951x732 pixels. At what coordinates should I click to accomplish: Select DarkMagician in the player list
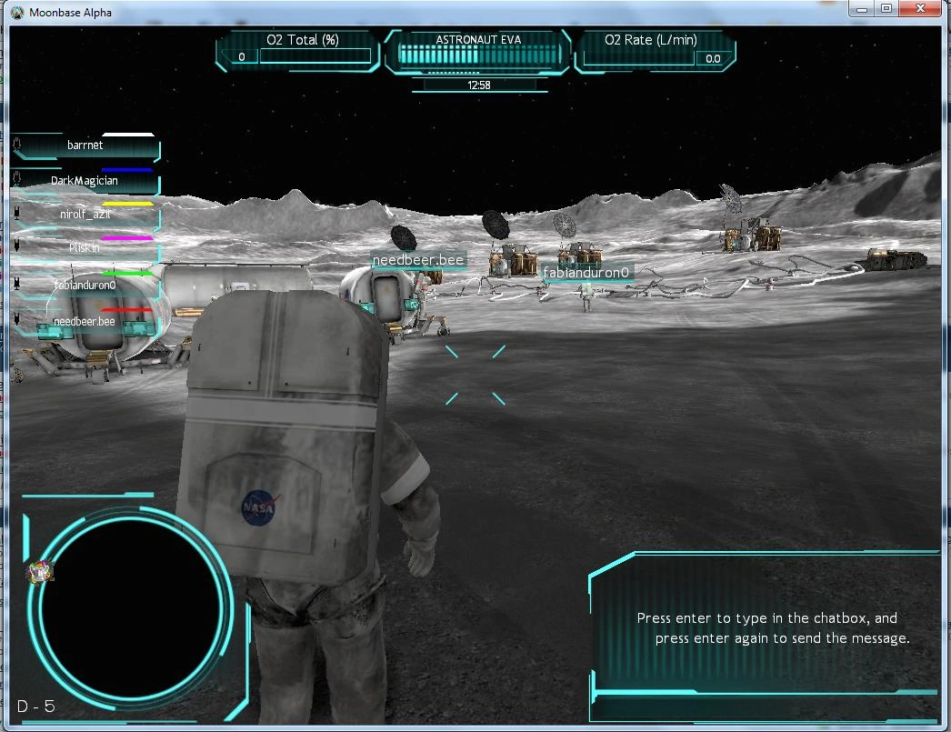[x=85, y=181]
